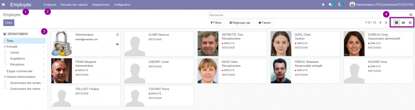Open Annuaire des salariés menu
The height and width of the screenshot is (110, 415).
tap(74, 5)
